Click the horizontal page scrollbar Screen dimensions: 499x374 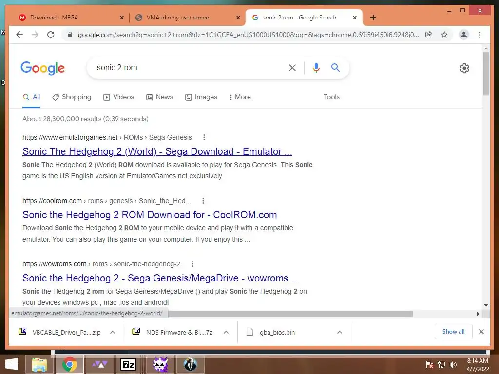click(x=290, y=314)
